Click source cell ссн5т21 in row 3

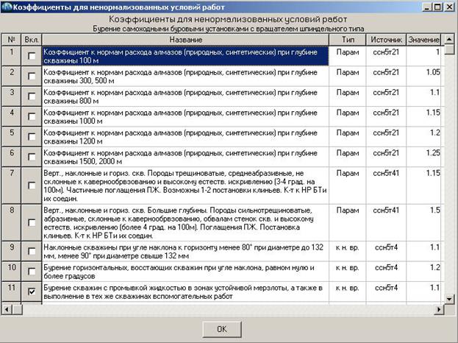pyautogui.click(x=386, y=96)
